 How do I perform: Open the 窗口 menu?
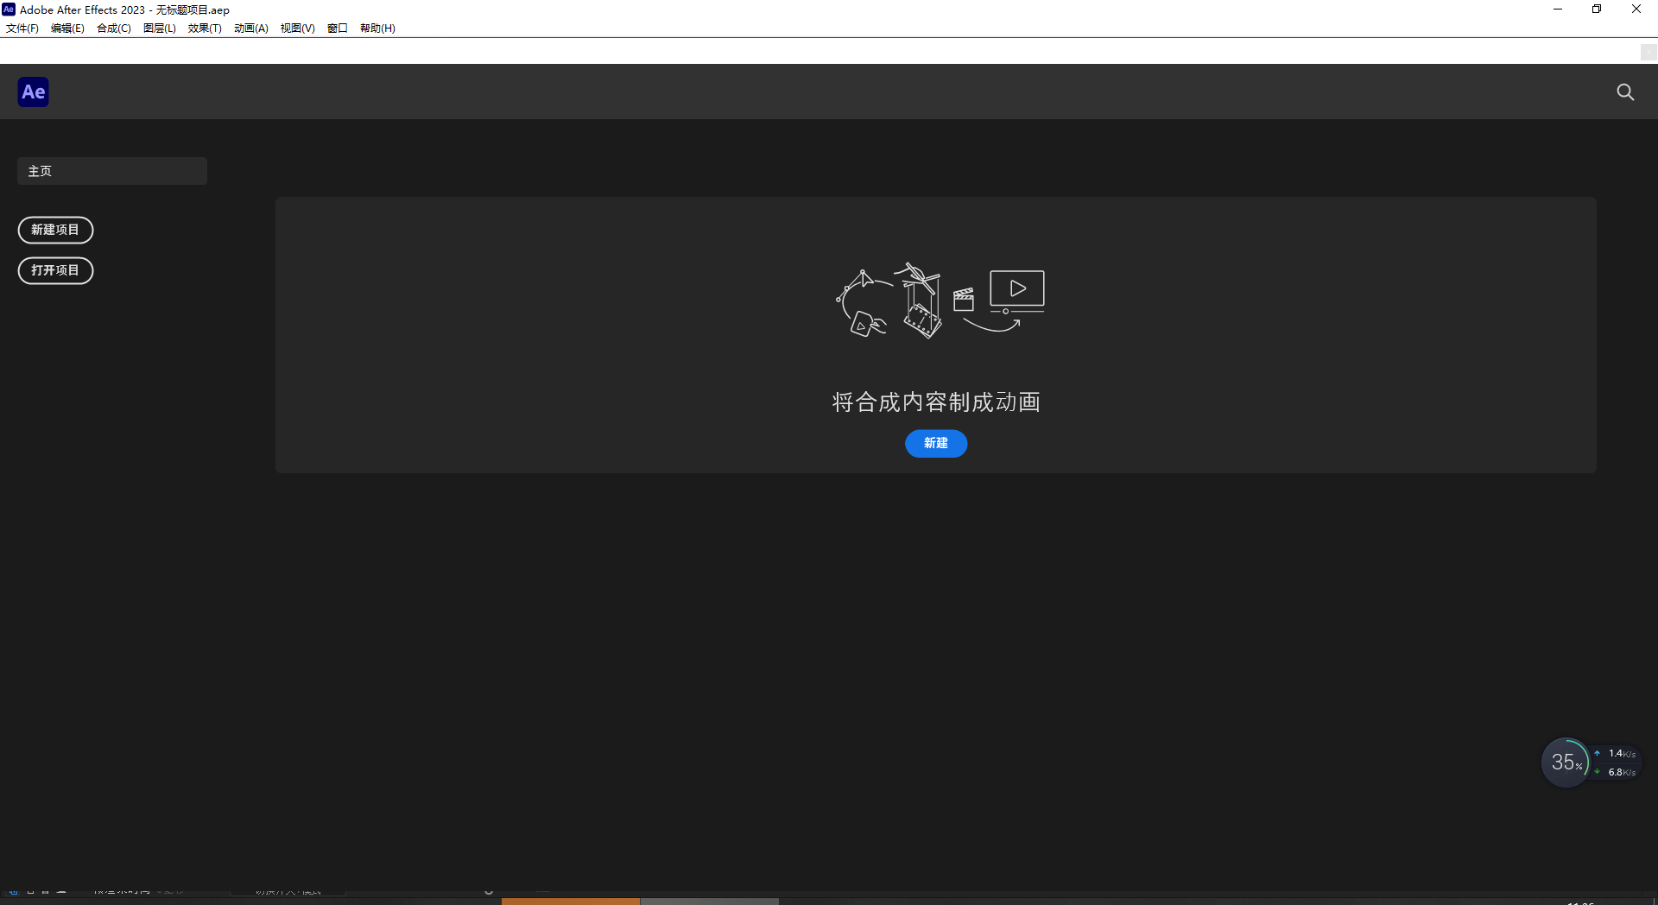pyautogui.click(x=337, y=28)
